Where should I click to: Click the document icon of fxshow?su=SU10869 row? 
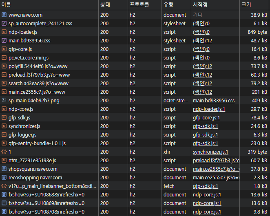coord(4,203)
